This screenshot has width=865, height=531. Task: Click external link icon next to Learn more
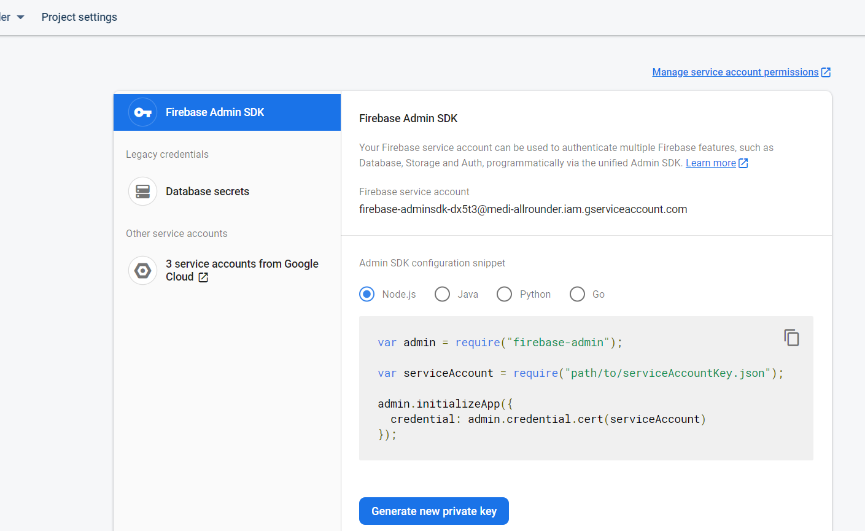[743, 163]
